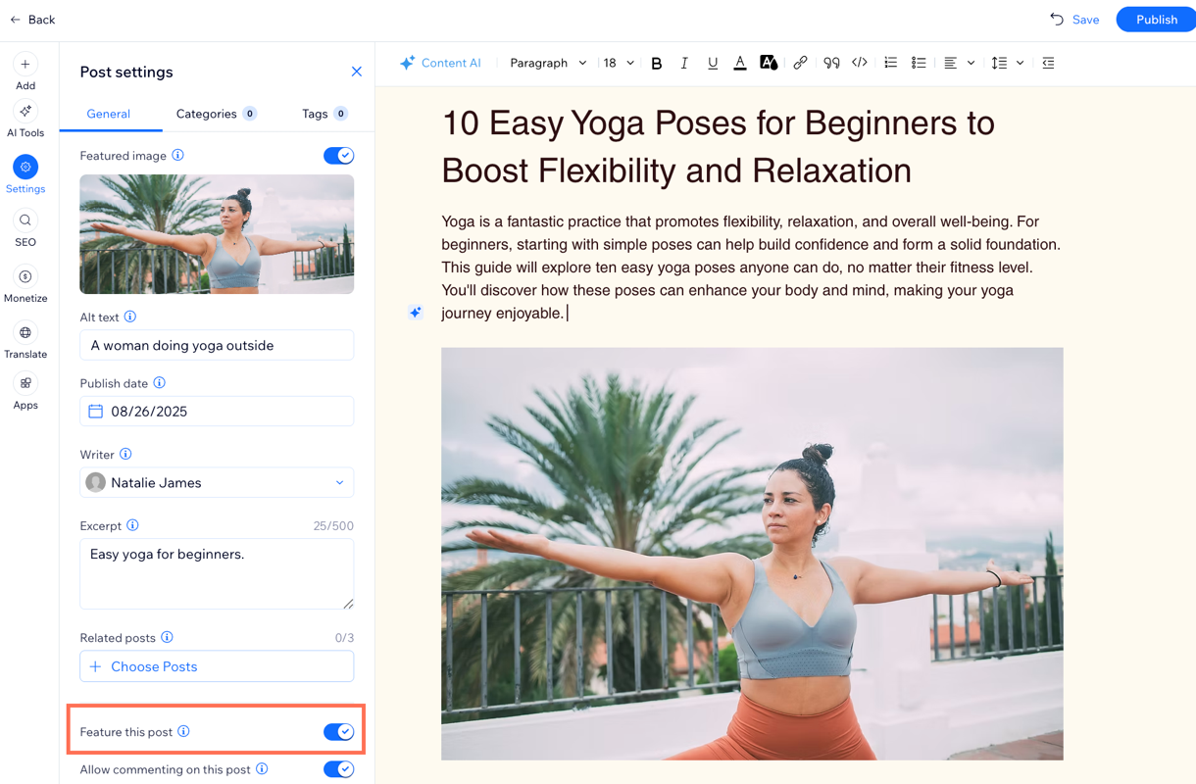Insert a link from toolbar
1196x784 pixels.
click(x=800, y=63)
